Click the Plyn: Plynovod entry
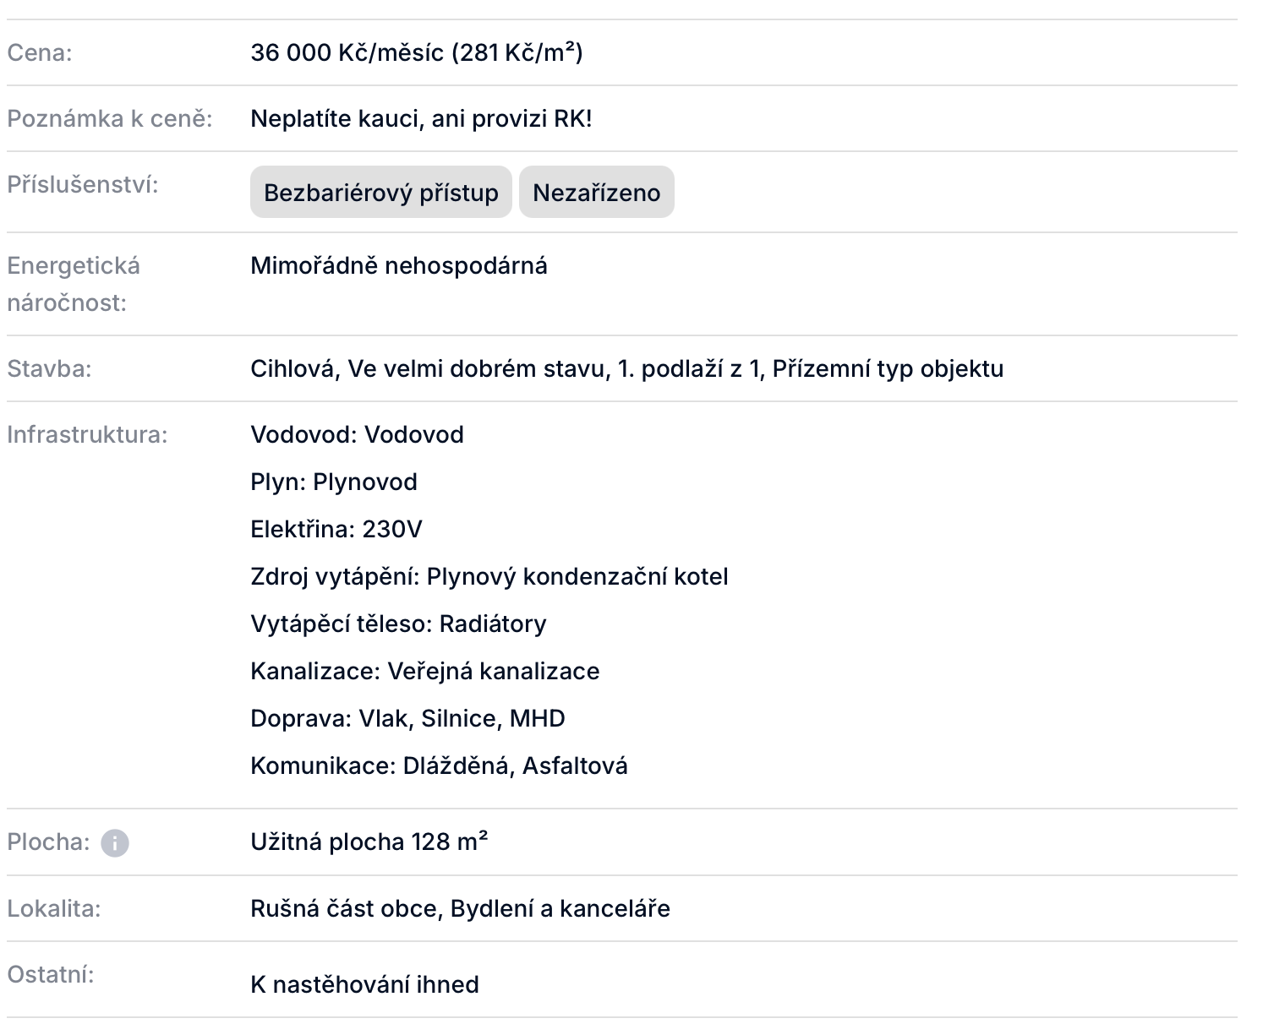 (x=334, y=482)
